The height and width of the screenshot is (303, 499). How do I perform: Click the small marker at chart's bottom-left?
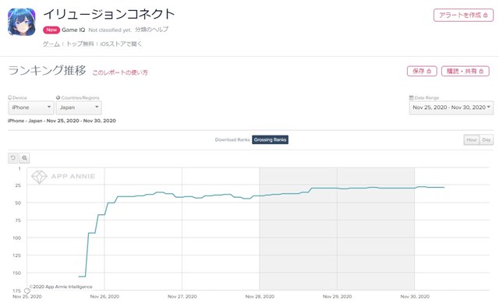point(27,291)
